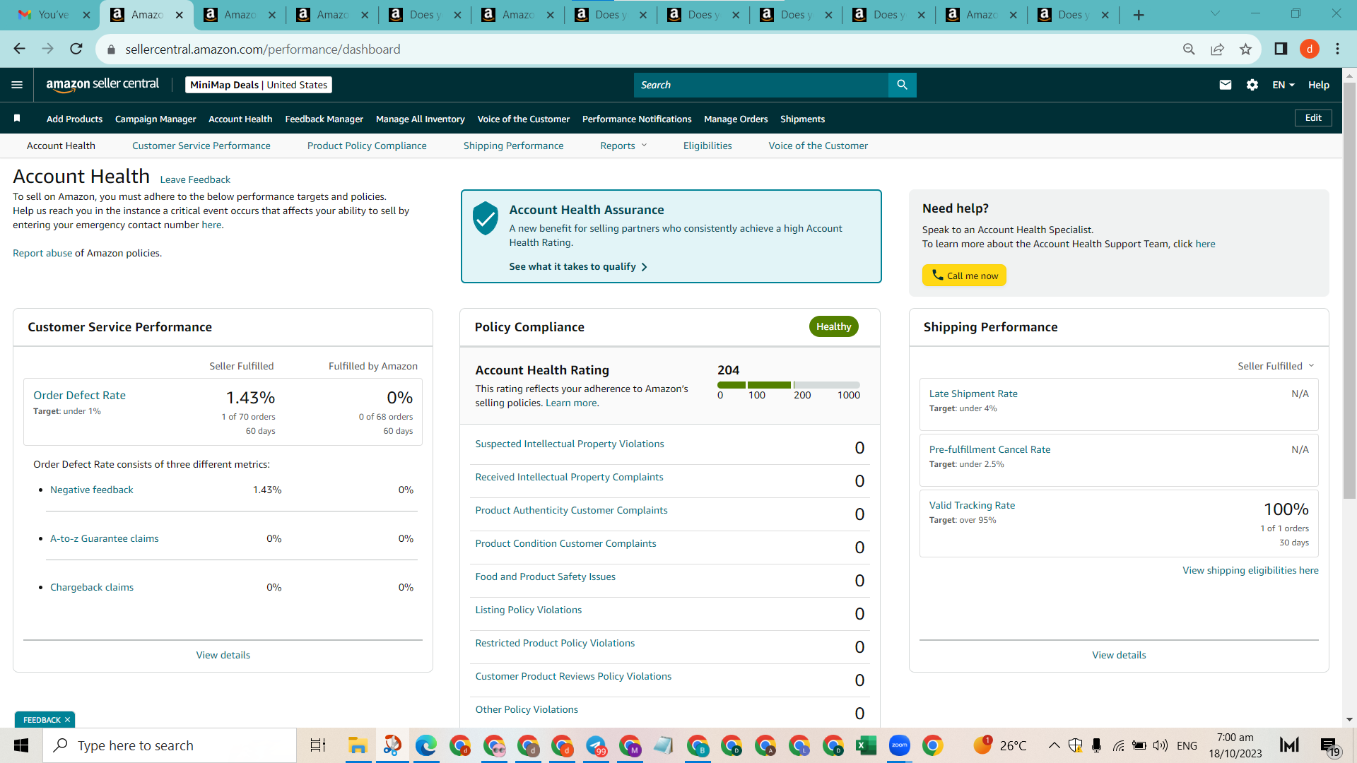Click the Windows taskbar search box
This screenshot has height=763, width=1357.
170,745
